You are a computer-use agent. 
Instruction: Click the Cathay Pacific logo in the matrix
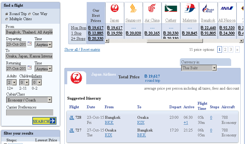tap(171, 8)
